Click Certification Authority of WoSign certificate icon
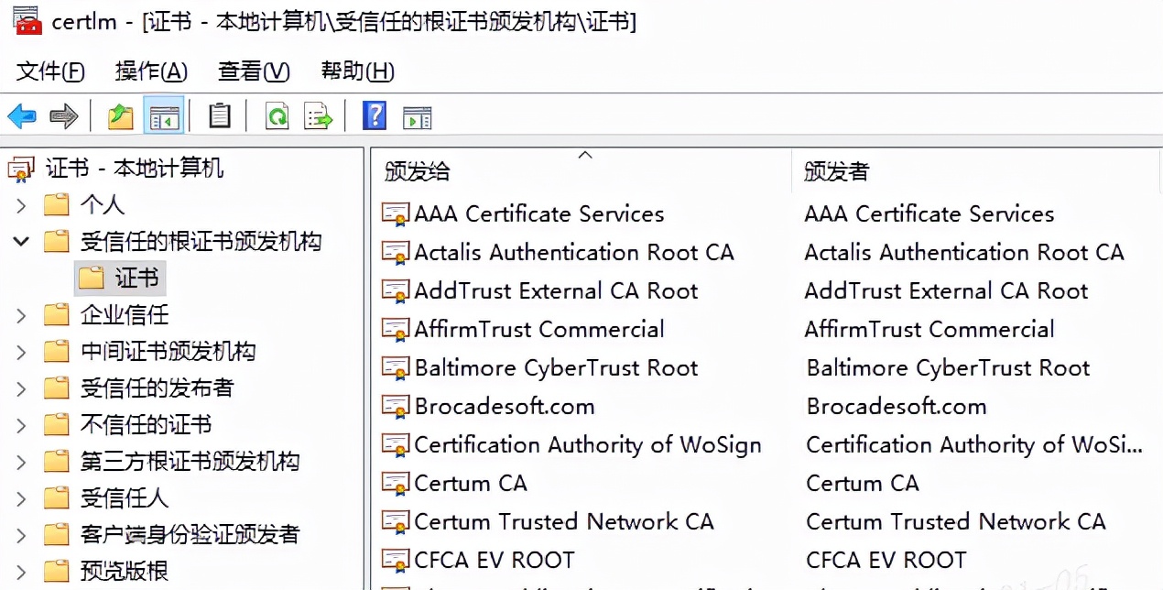The image size is (1163, 590). tap(395, 445)
